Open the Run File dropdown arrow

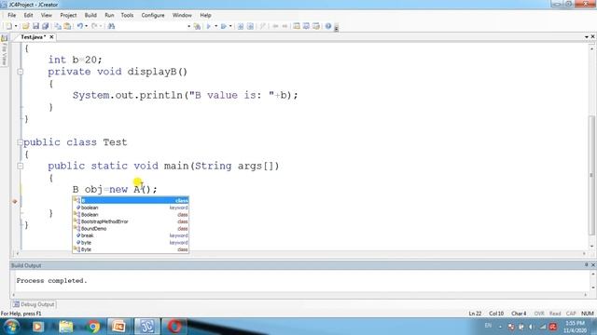230,26
